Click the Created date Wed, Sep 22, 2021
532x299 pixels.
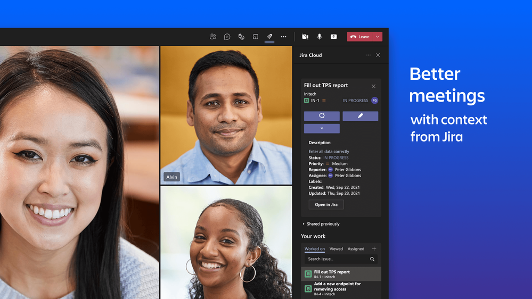342,187
